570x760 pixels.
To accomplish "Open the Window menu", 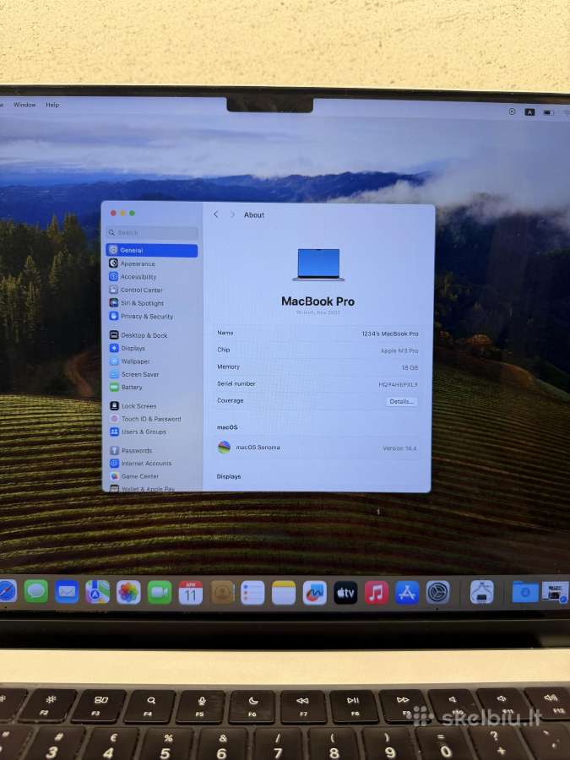I will 24,105.
